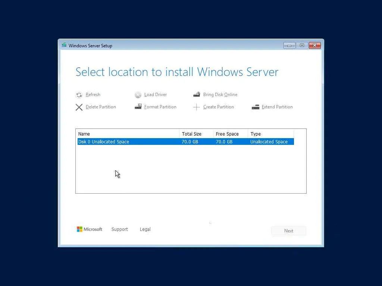The height and width of the screenshot is (286, 382).
Task: Click the 70.0 GB total size cell
Action: (190, 142)
